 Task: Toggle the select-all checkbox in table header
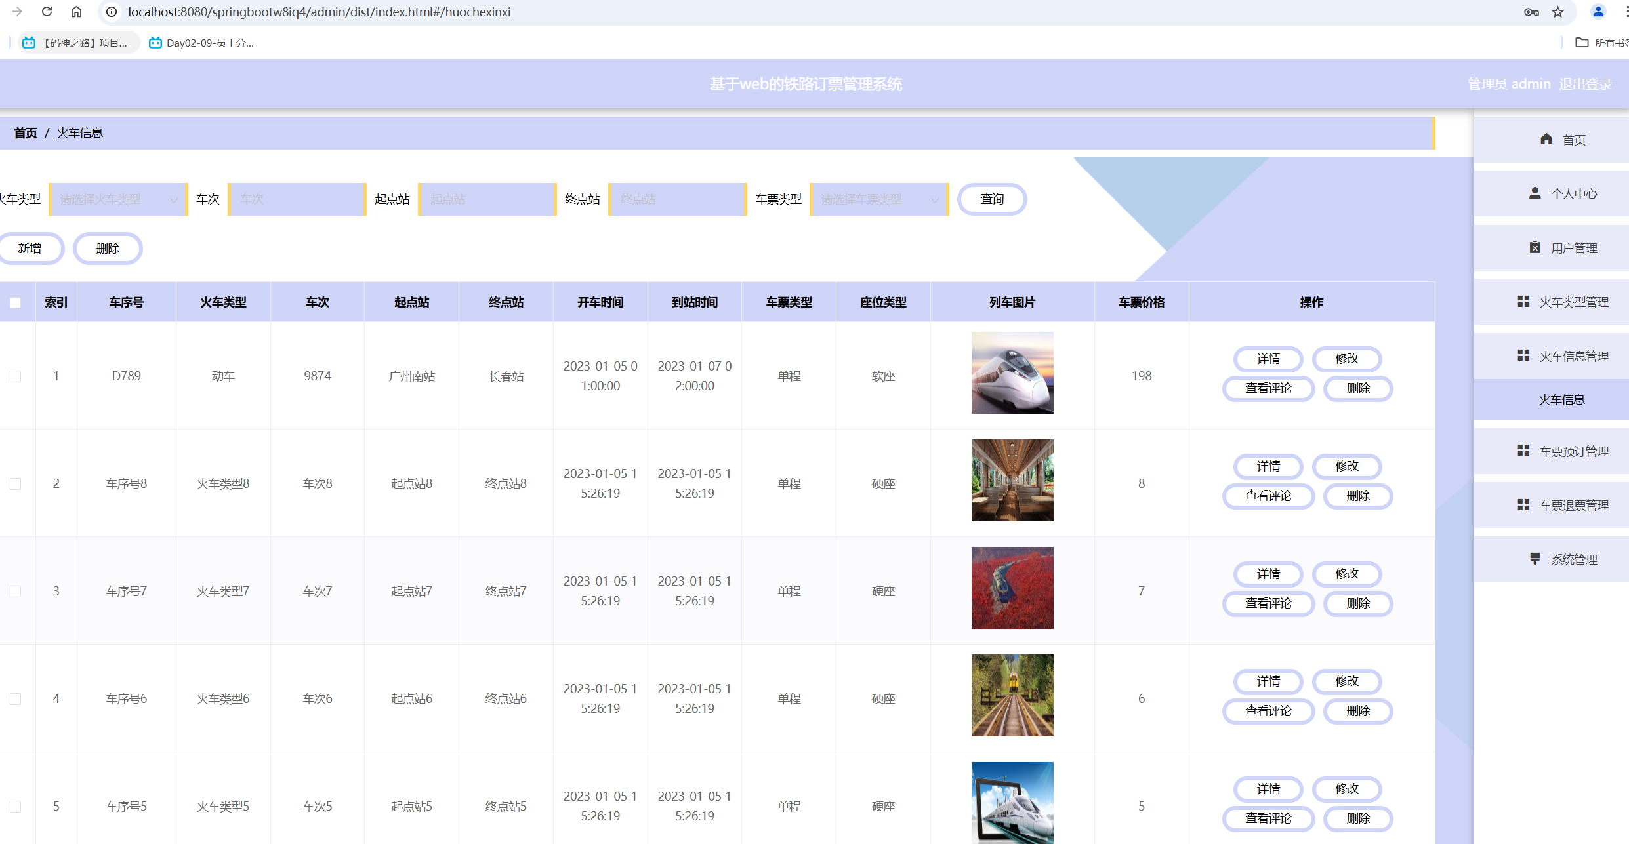pyautogui.click(x=16, y=302)
